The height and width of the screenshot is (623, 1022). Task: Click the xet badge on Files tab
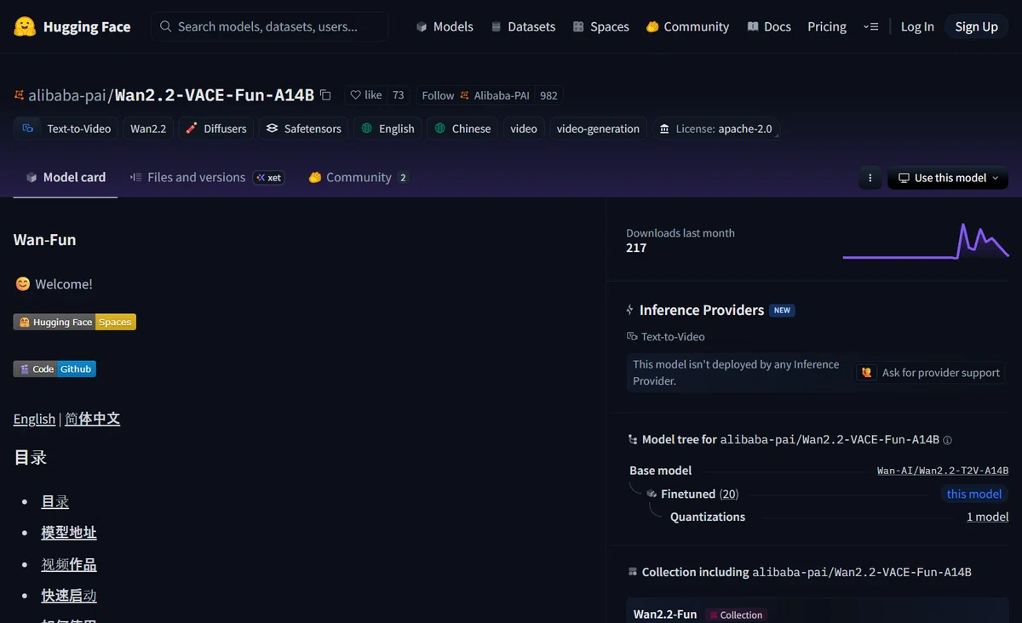(268, 178)
